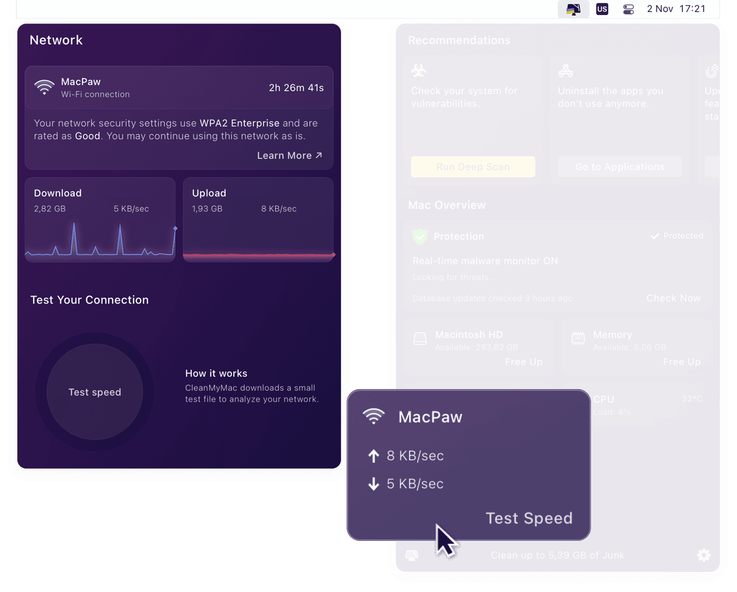The height and width of the screenshot is (592, 737).
Task: Click the CPU temperature 32°C value
Action: (x=692, y=399)
